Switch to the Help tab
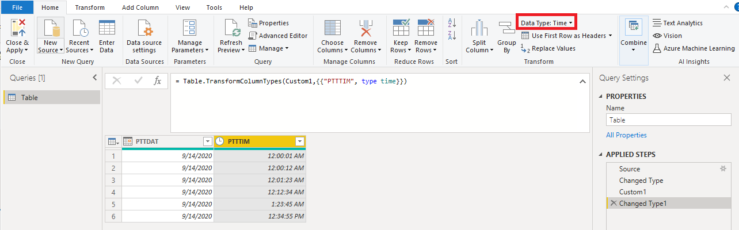 tap(246, 7)
